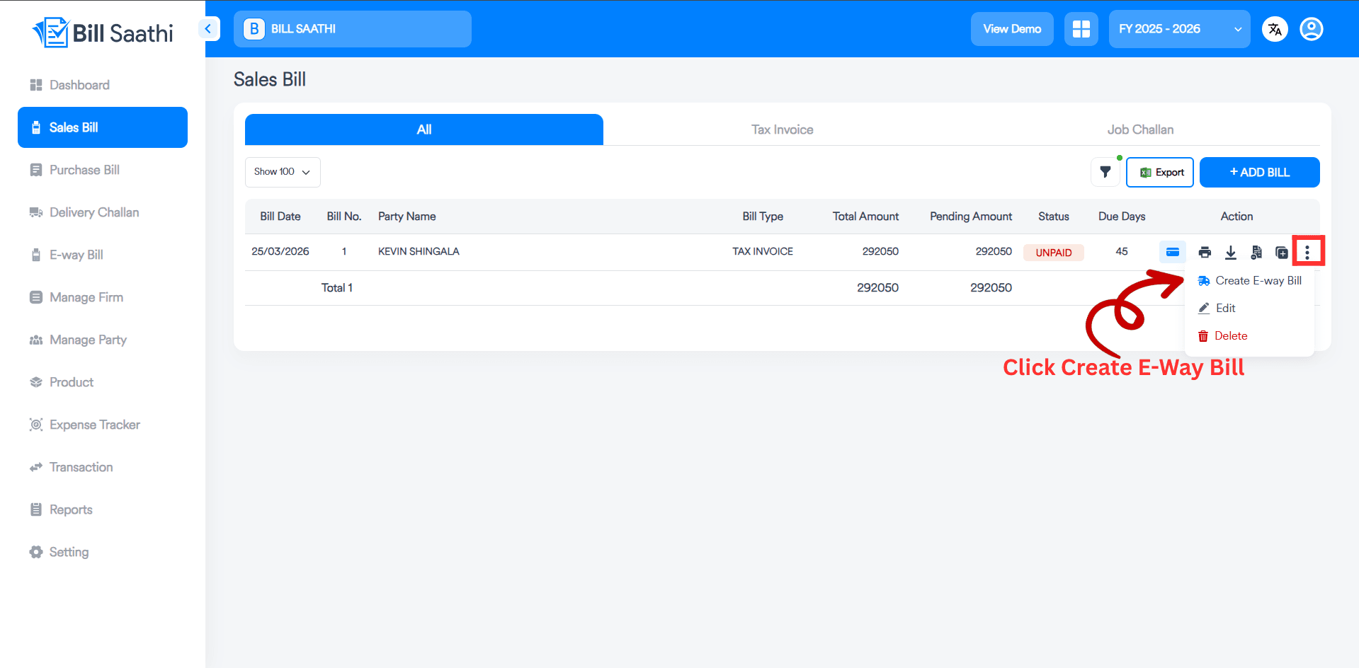Click the language translate icon
Viewport: 1359px width, 668px height.
[1275, 29]
